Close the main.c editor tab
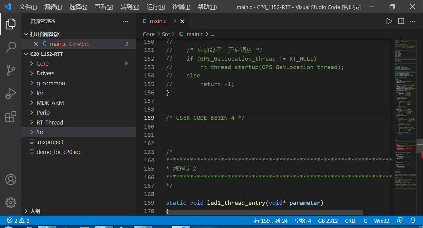This screenshot has height=228, width=423. coord(182,21)
